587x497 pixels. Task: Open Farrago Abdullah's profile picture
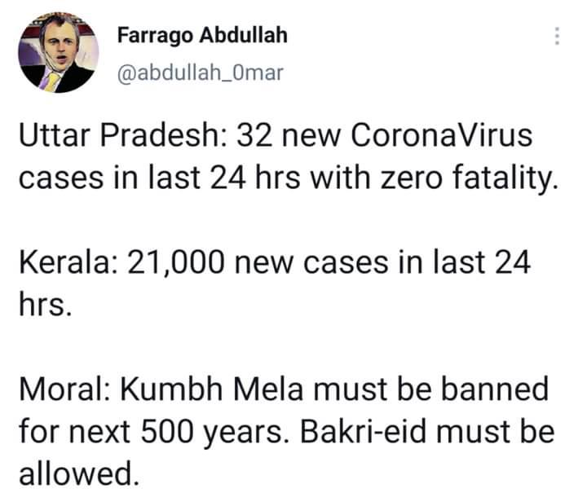coord(58,52)
